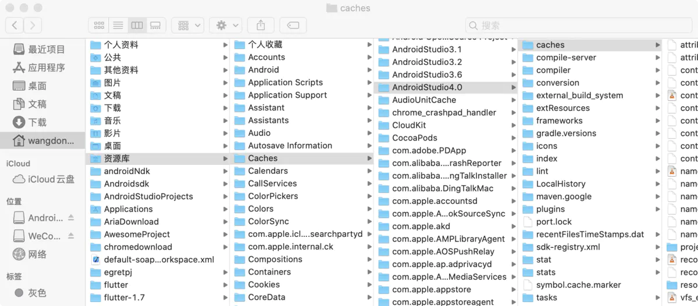Viewport: 698px width, 306px height.
Task: Switch to column view in toolbar
Action: click(137, 25)
